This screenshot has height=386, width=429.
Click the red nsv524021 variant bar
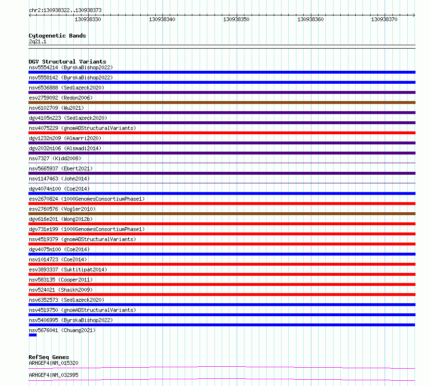(x=222, y=295)
